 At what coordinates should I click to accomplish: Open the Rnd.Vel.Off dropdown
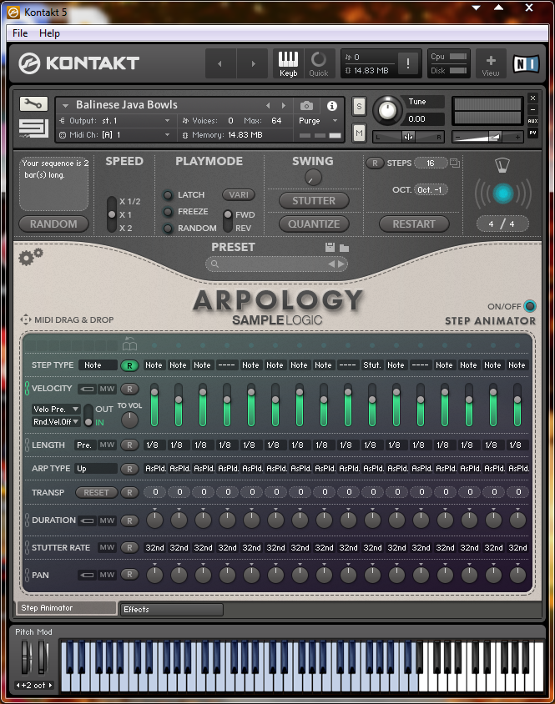point(56,421)
